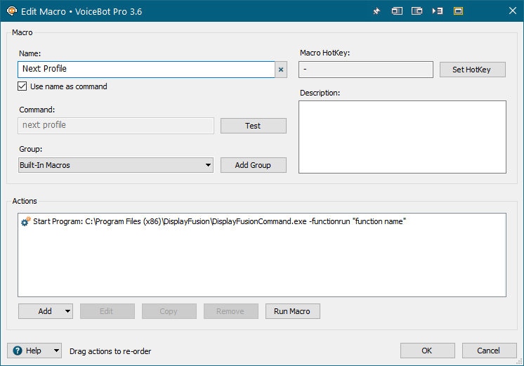This screenshot has height=366, width=524.
Task: Click the gear icon of Start Program action
Action: pos(25,222)
